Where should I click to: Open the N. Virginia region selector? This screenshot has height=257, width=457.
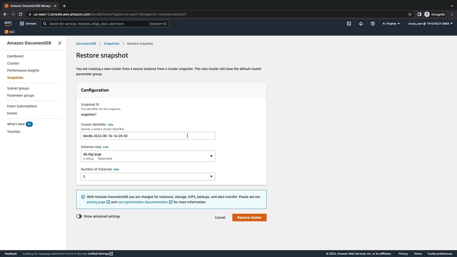391,24
